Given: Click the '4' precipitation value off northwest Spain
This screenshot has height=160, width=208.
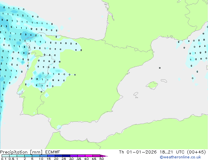Looking at the screenshot, I should pos(31,35).
